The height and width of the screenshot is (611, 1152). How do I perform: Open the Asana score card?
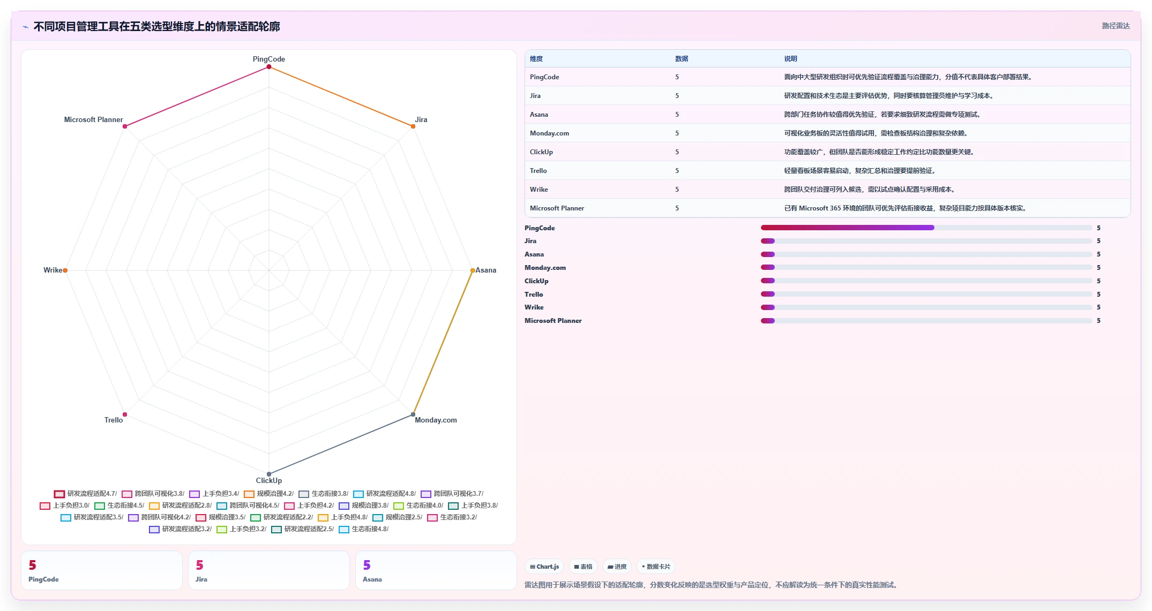[436, 570]
